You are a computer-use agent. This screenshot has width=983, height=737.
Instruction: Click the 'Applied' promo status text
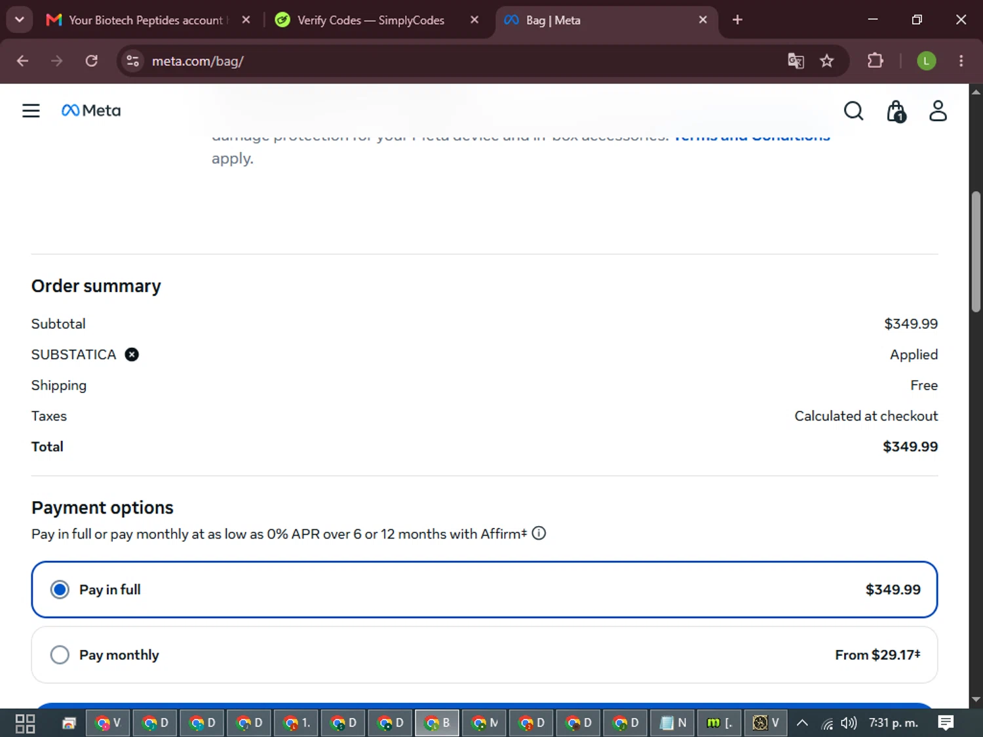914,354
